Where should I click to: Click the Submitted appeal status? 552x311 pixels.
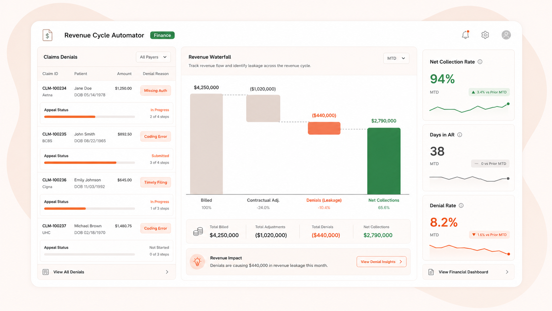click(160, 156)
